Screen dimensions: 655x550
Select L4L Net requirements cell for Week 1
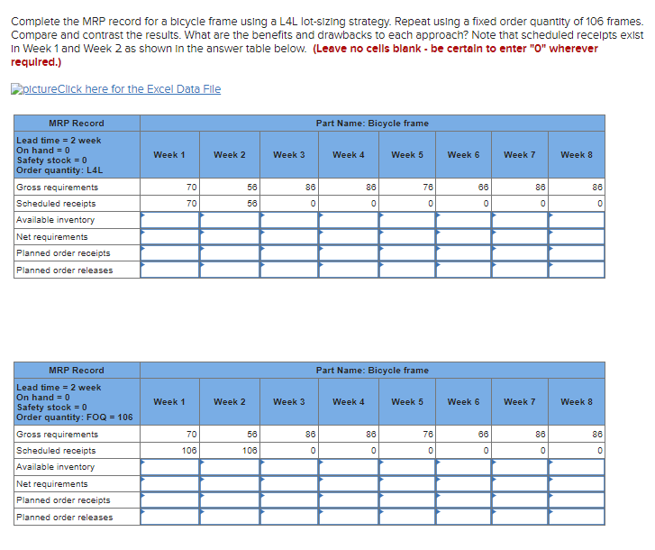(169, 236)
